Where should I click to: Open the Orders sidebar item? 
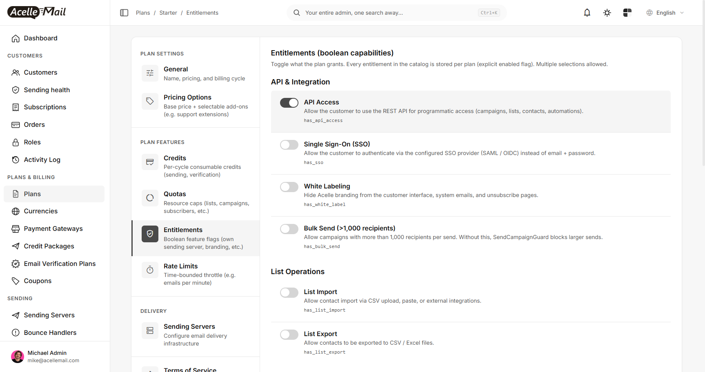click(54, 125)
